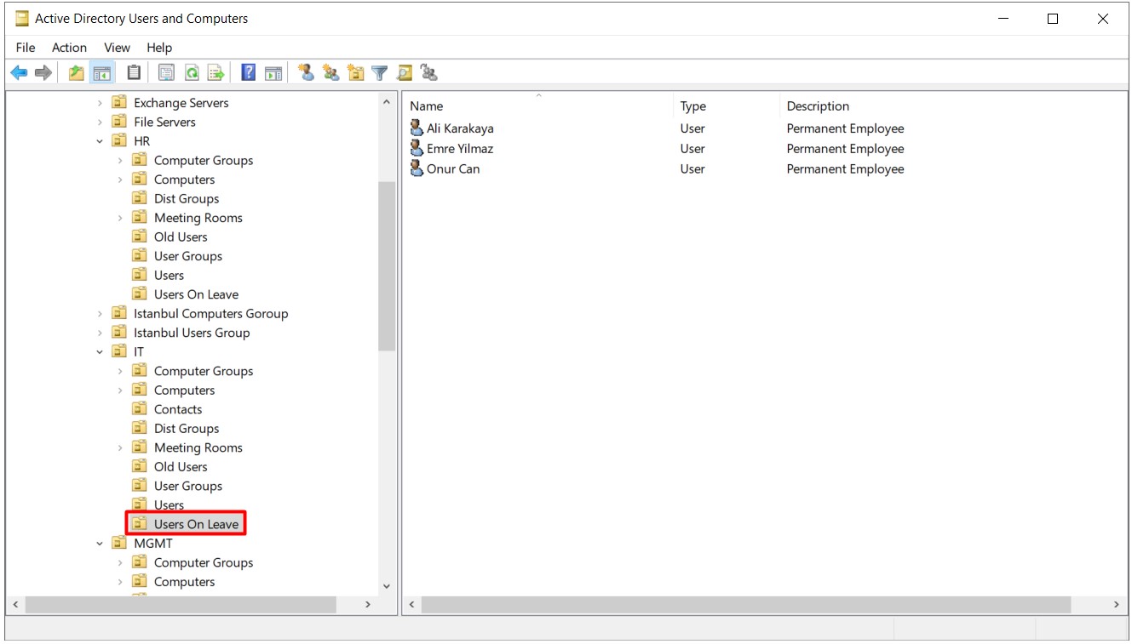Click the tree pane vertical scrollbar thumb

click(387, 266)
